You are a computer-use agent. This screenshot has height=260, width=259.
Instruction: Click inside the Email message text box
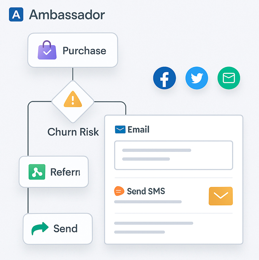point(174,155)
